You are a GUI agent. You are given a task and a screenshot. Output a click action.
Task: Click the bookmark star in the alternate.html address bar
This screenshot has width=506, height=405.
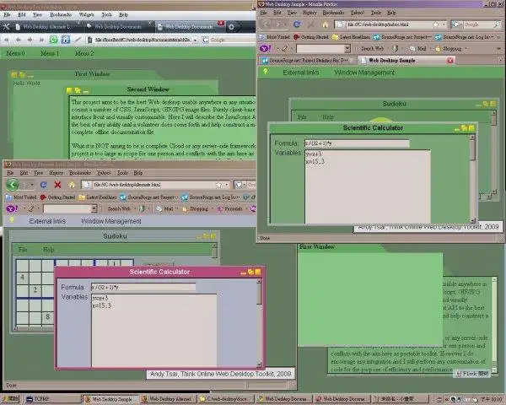coord(219,185)
